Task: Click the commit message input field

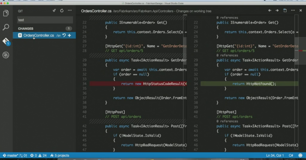Action: point(45,20)
